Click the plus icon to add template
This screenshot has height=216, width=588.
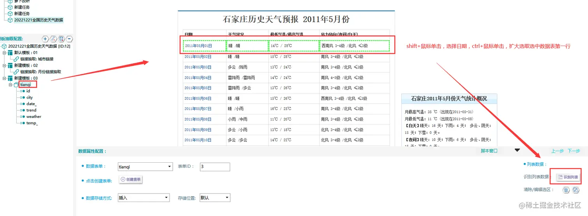[x=45, y=39]
